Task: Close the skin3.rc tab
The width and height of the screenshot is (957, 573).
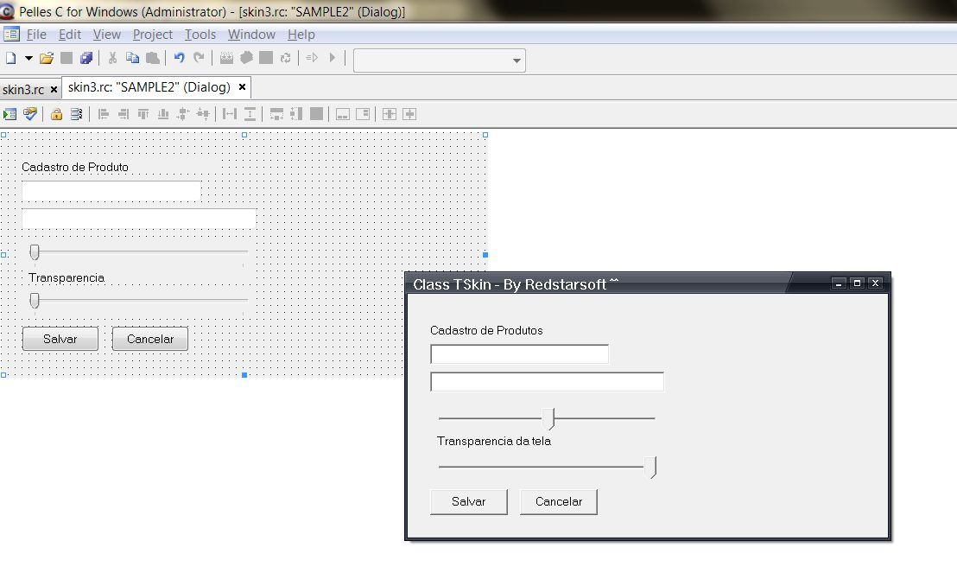Action: point(54,90)
